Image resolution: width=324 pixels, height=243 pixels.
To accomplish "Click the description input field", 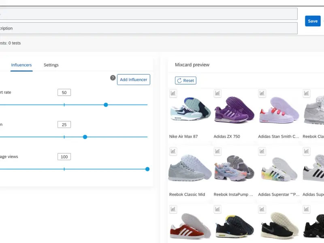I will (149, 28).
